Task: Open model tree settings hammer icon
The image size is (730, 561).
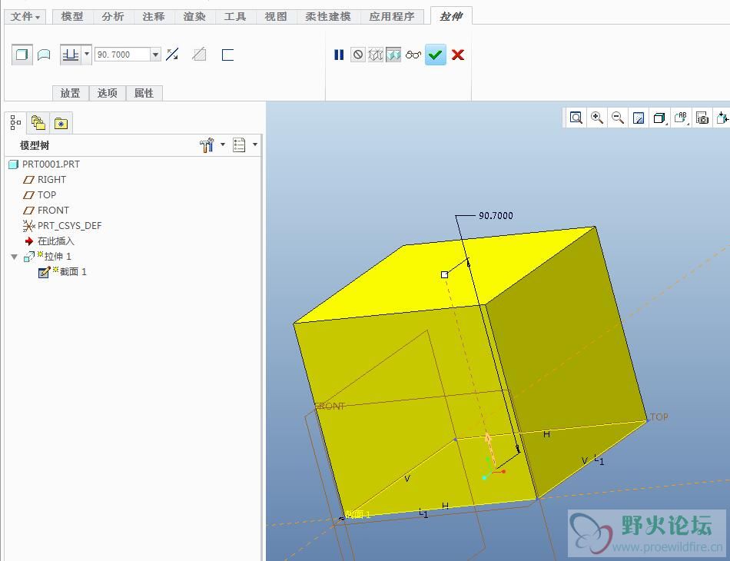Action: (207, 145)
